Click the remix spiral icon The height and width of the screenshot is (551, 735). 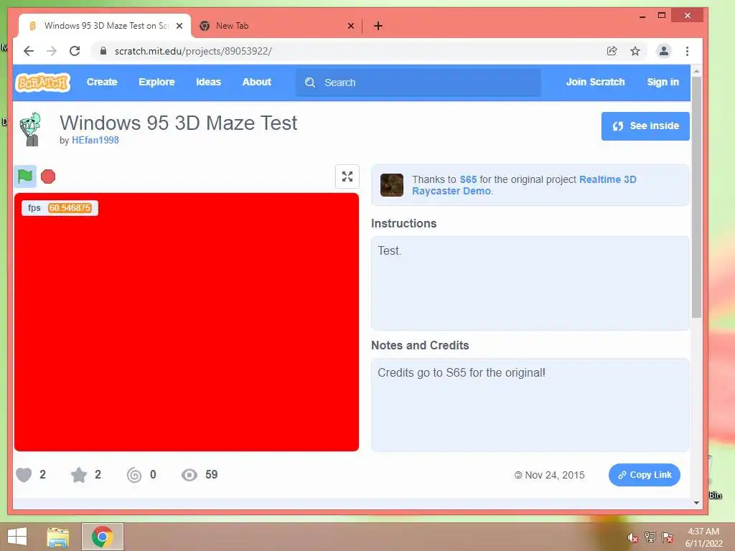(134, 475)
